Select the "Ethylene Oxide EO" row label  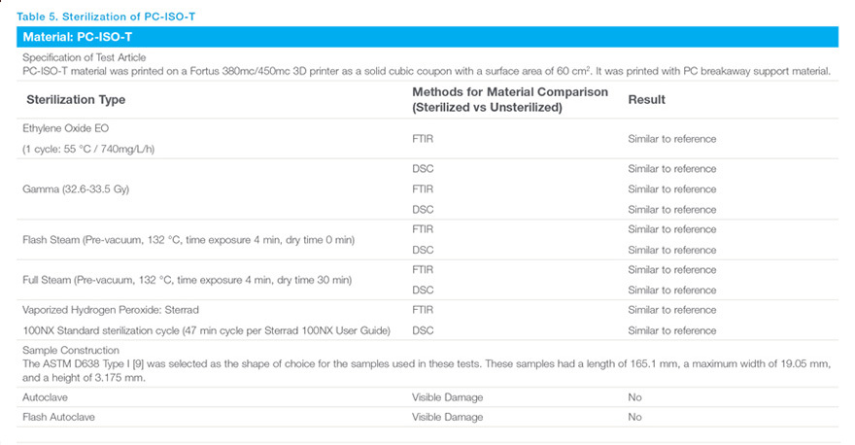tap(66, 128)
